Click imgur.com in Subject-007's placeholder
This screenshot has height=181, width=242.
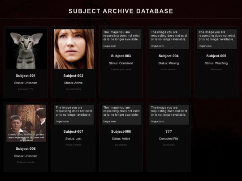coord(62,122)
